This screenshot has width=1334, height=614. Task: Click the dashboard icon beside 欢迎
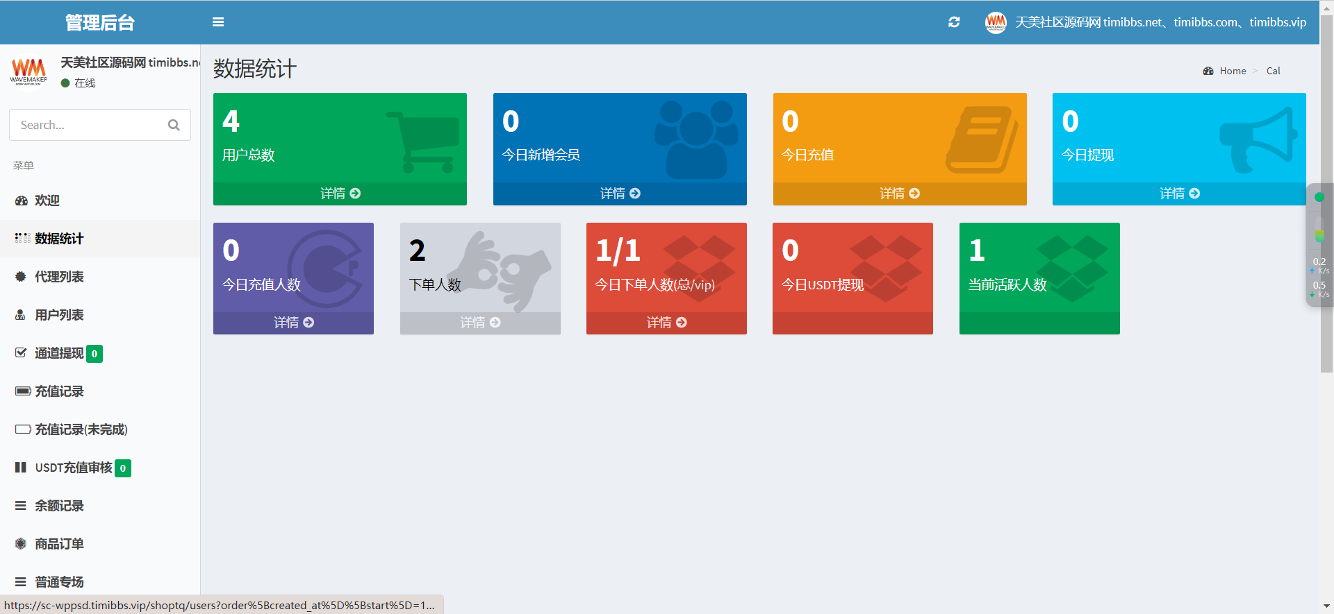(22, 201)
